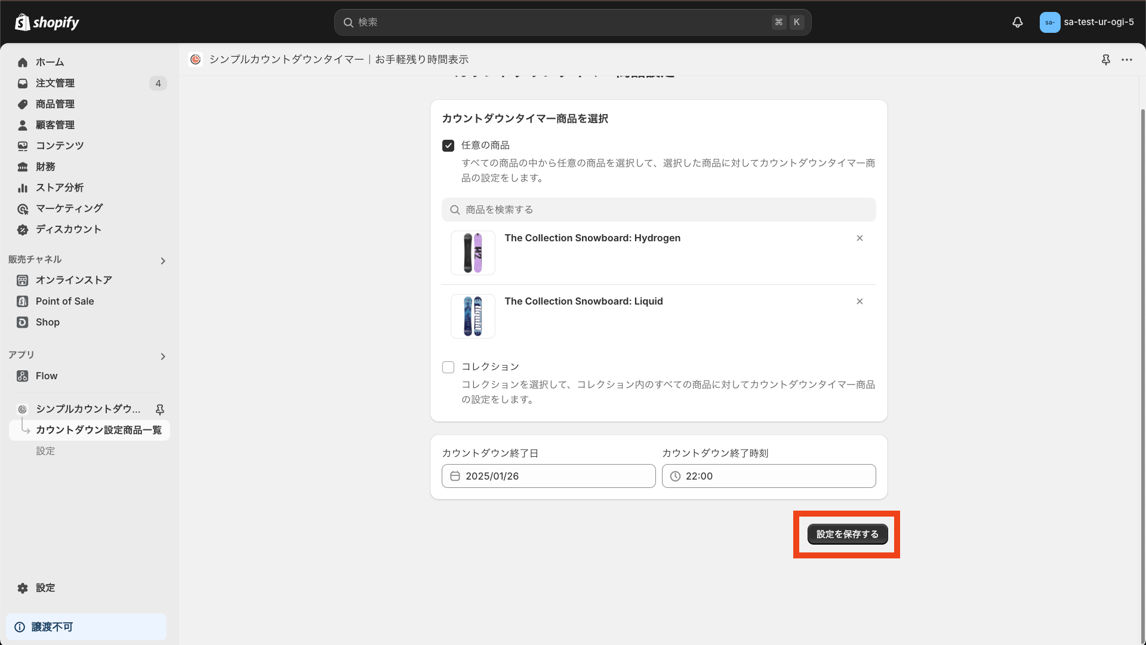Open the Flow app
Viewport: 1146px width, 645px height.
pyautogui.click(x=46, y=376)
